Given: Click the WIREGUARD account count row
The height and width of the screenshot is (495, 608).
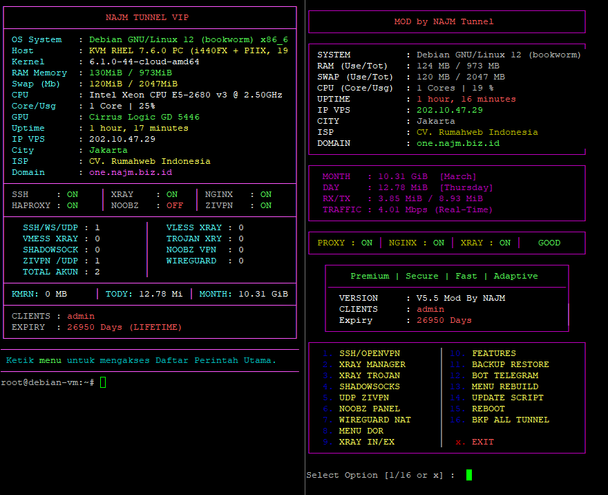Looking at the screenshot, I should pyautogui.click(x=205, y=261).
